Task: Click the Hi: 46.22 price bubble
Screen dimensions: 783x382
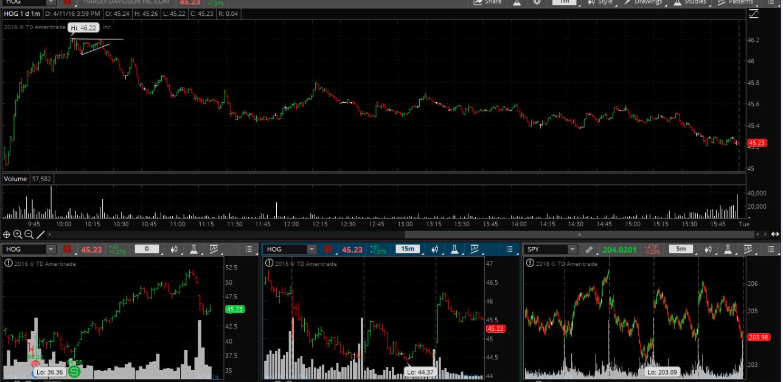Action: point(83,28)
